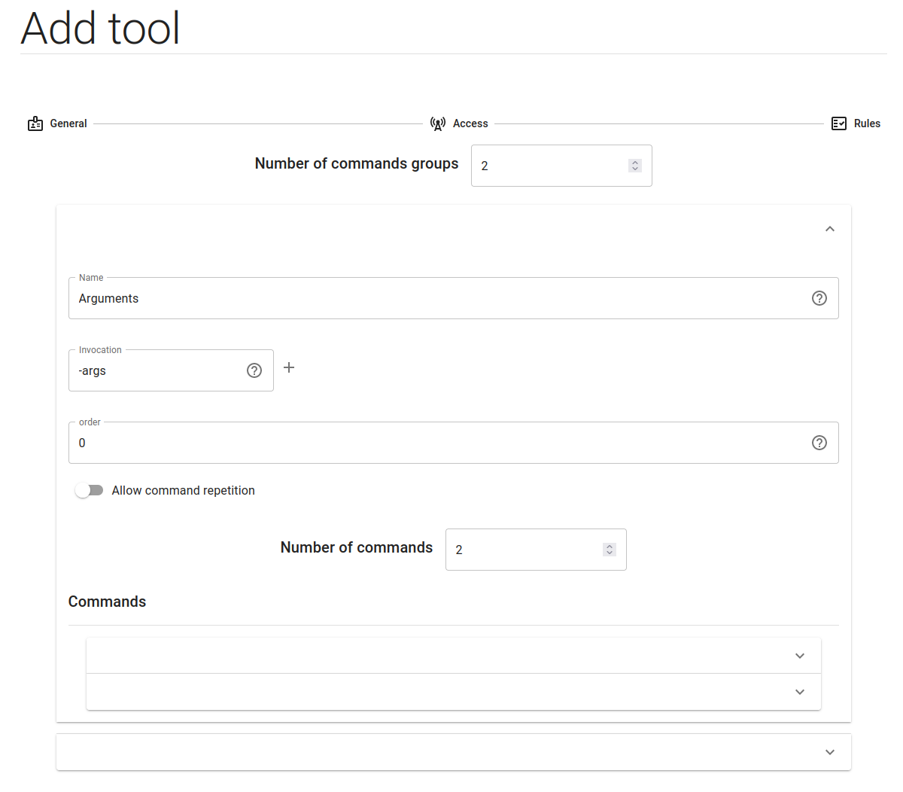Viewport: 903px width, 792px height.
Task: Adjust the Number of commands stepper
Action: (x=610, y=550)
